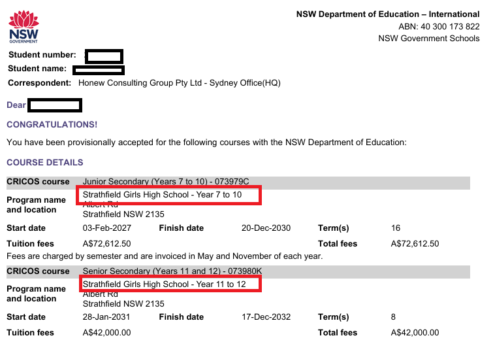Click the redacted Student number box
This screenshot has width=493, height=340.
point(104,57)
